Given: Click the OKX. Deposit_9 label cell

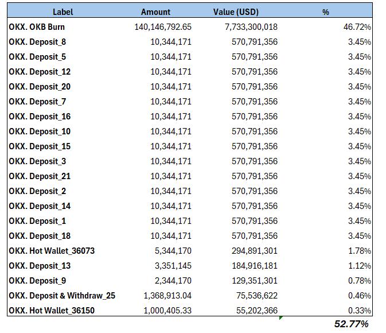Looking at the screenshot, I should 37,281.
